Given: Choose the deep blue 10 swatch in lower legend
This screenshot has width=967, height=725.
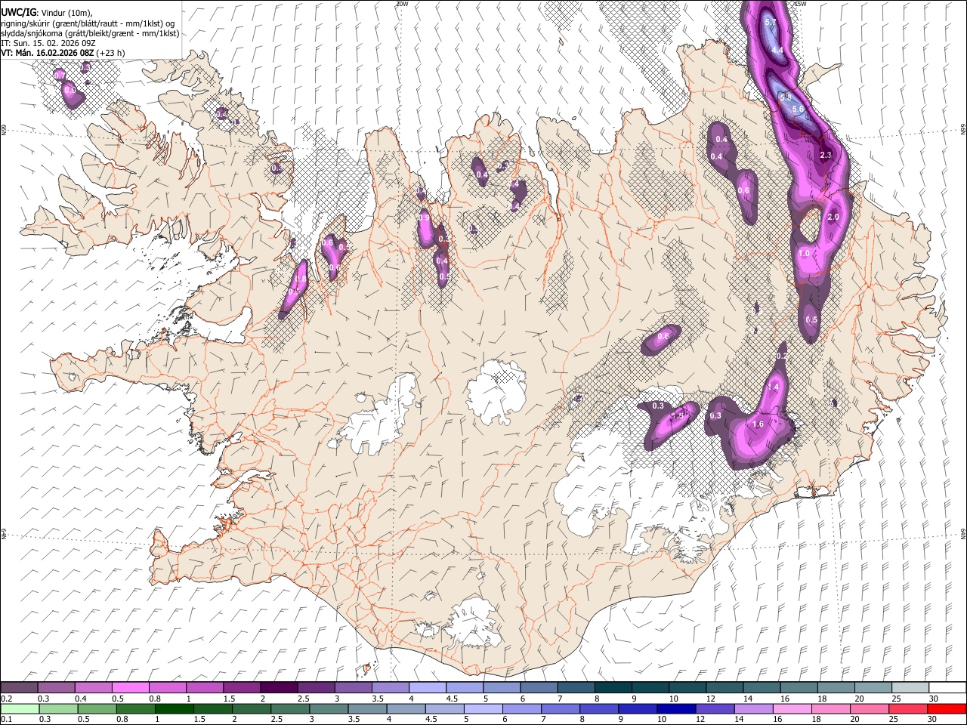Looking at the screenshot, I should point(675,709).
